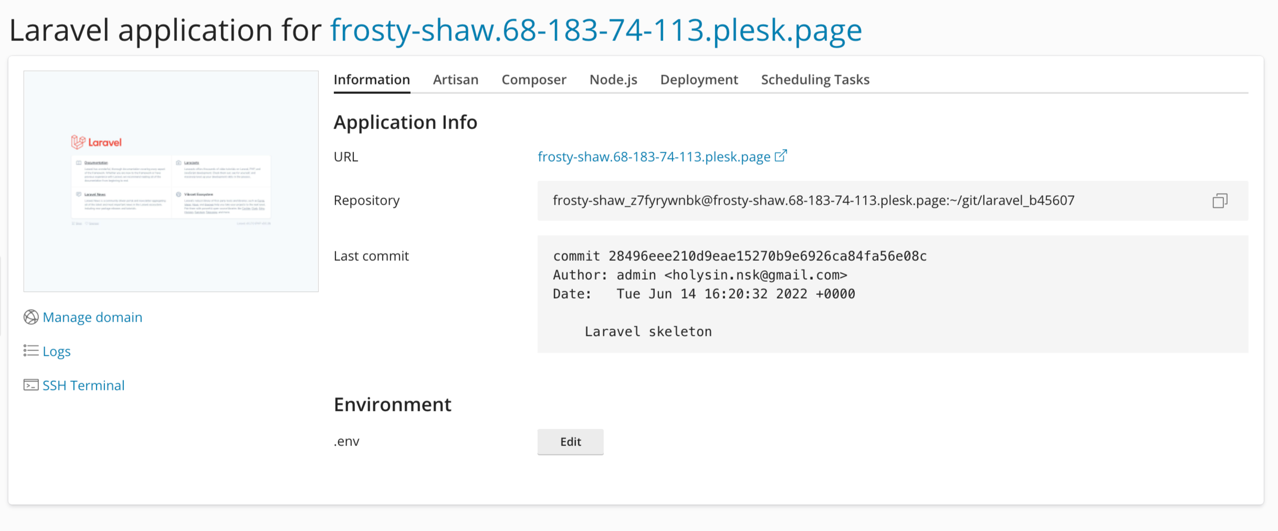Open the Deployment tab
1278x531 pixels.
699,80
